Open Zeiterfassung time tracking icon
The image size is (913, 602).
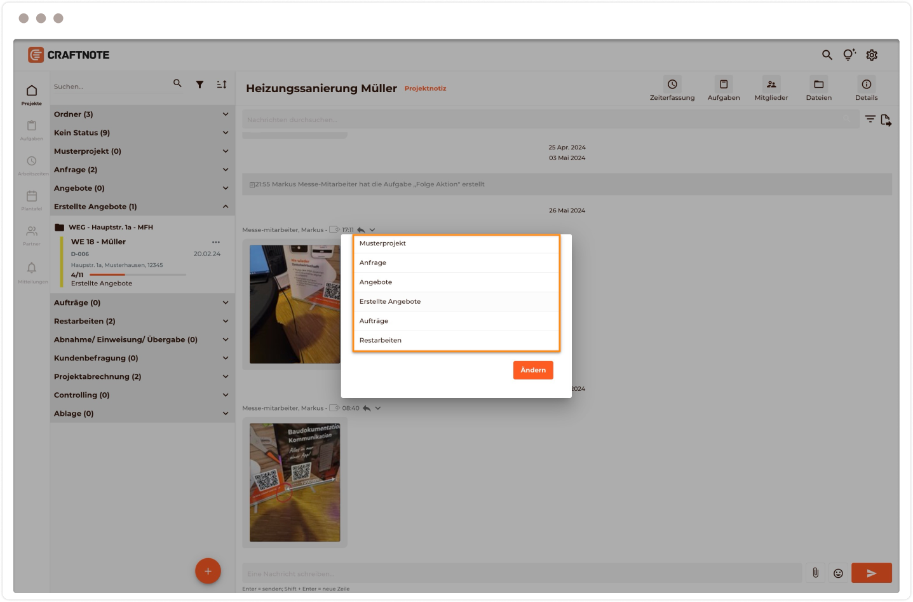[672, 85]
